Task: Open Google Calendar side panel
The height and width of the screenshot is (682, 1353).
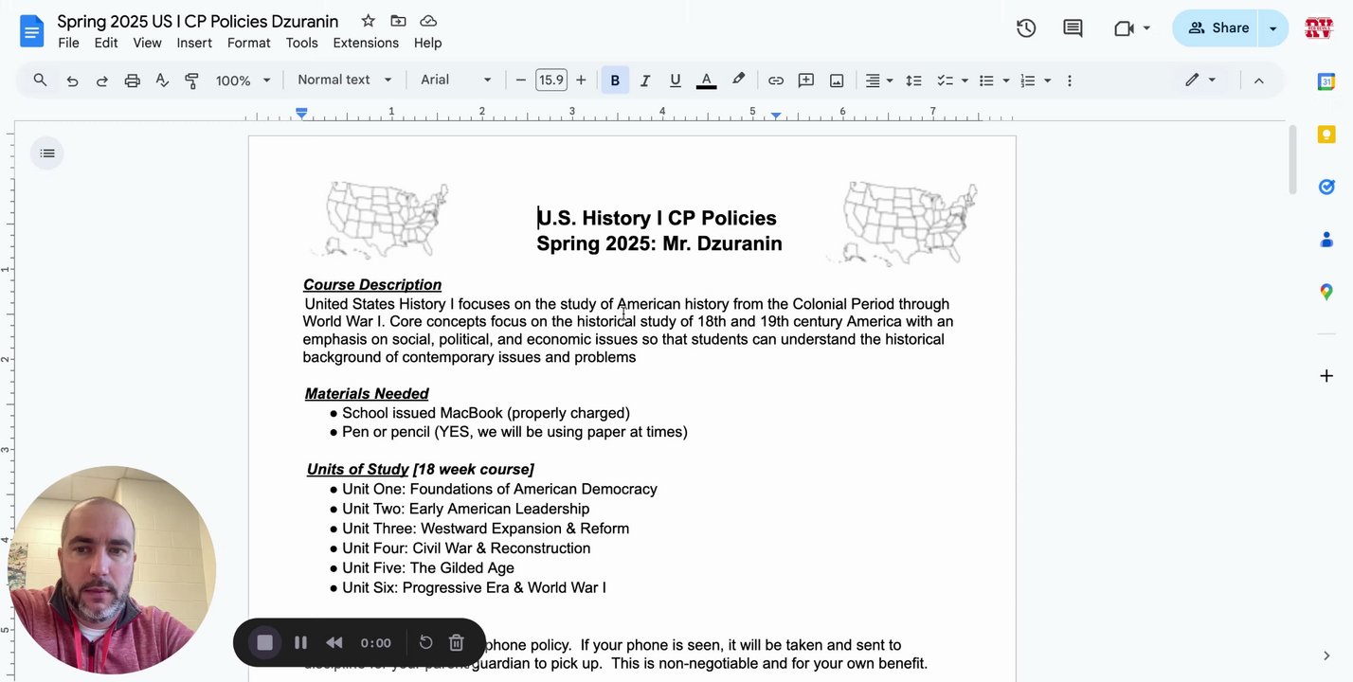Action: click(x=1326, y=81)
